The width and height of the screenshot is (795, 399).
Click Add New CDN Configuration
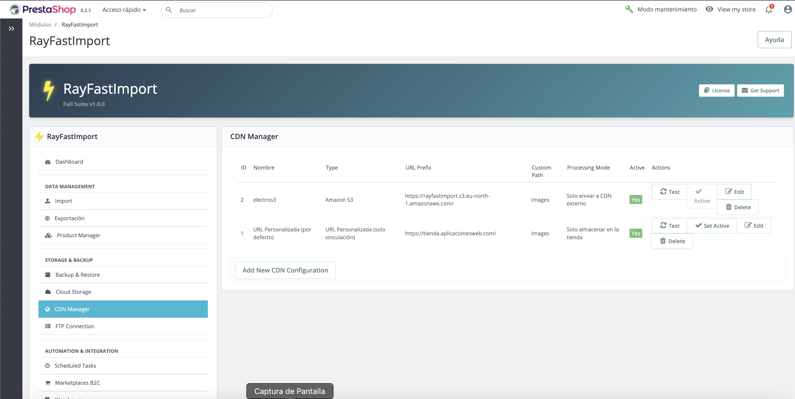coord(285,270)
